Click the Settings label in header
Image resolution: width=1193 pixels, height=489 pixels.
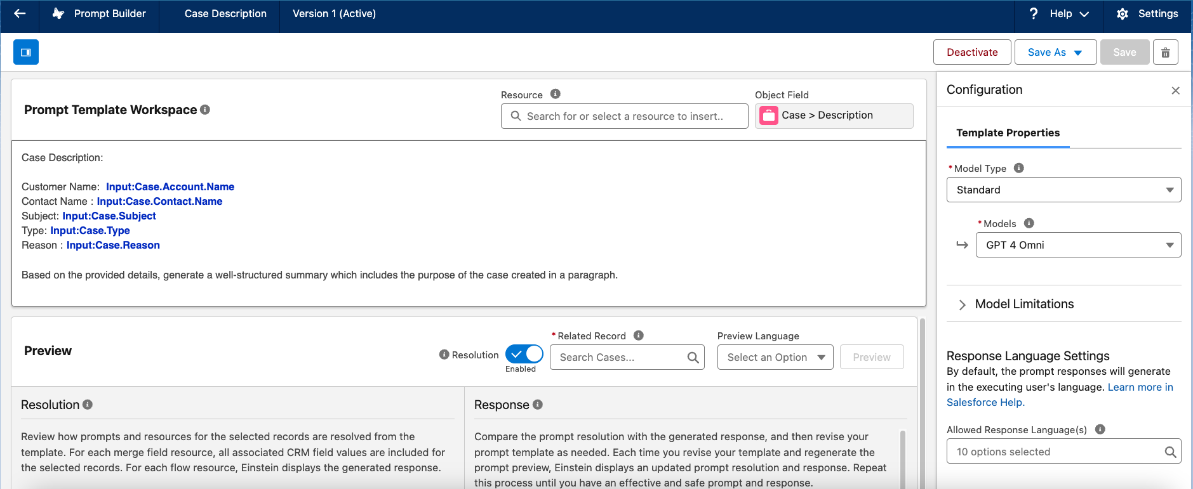point(1158,14)
